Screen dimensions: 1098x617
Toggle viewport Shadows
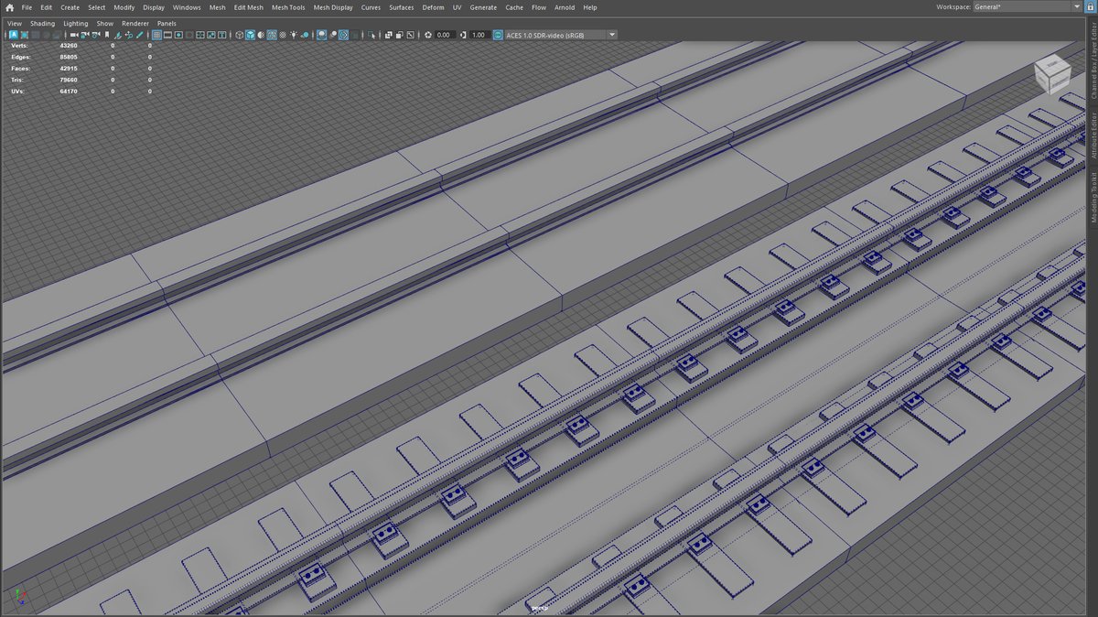(x=305, y=35)
